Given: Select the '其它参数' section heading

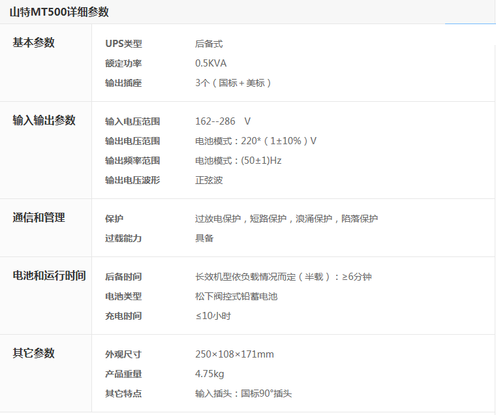Looking at the screenshot, I should click(33, 353).
